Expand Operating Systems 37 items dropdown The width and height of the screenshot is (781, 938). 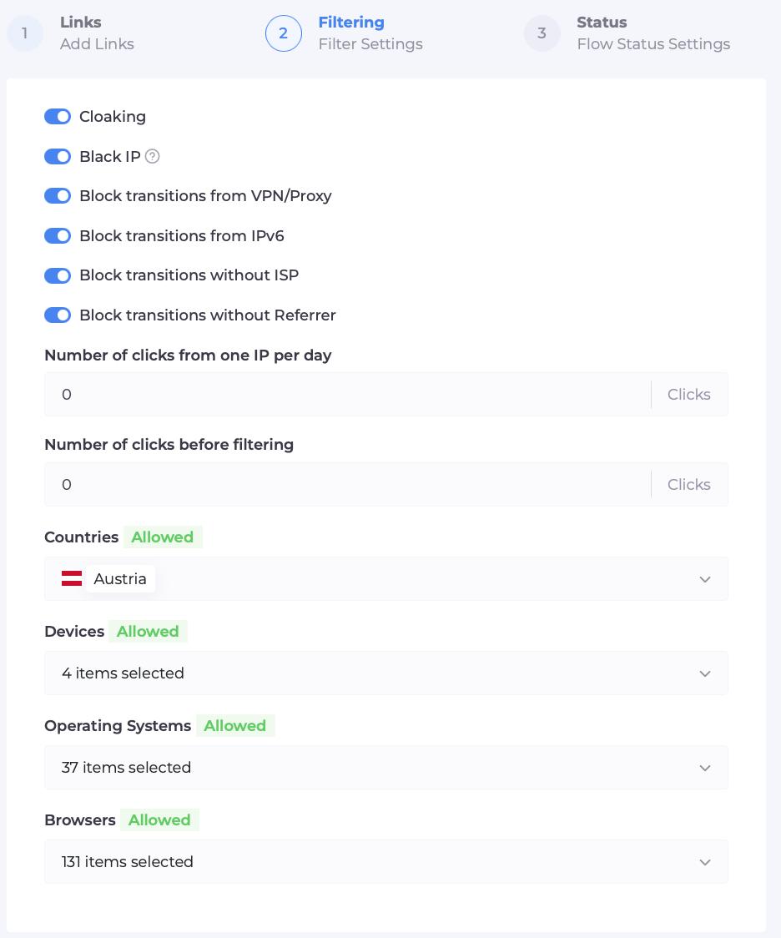(386, 768)
